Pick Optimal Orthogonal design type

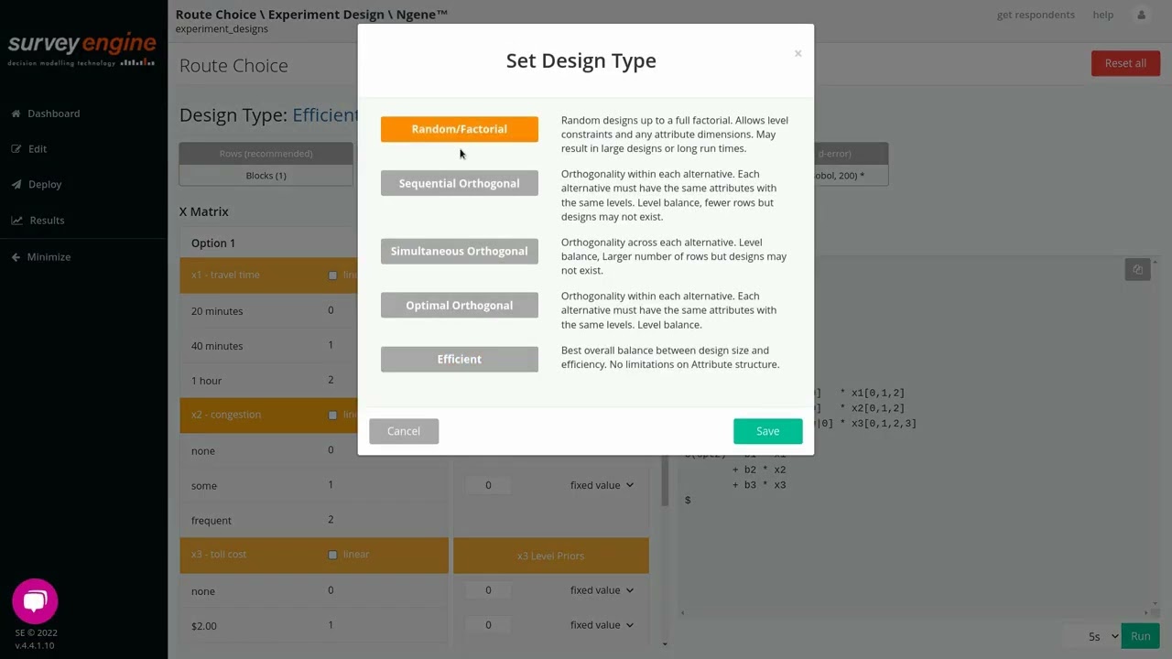point(459,305)
